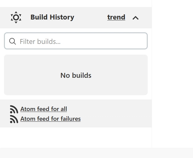
Task: Open the build trend link
Action: click(116, 17)
